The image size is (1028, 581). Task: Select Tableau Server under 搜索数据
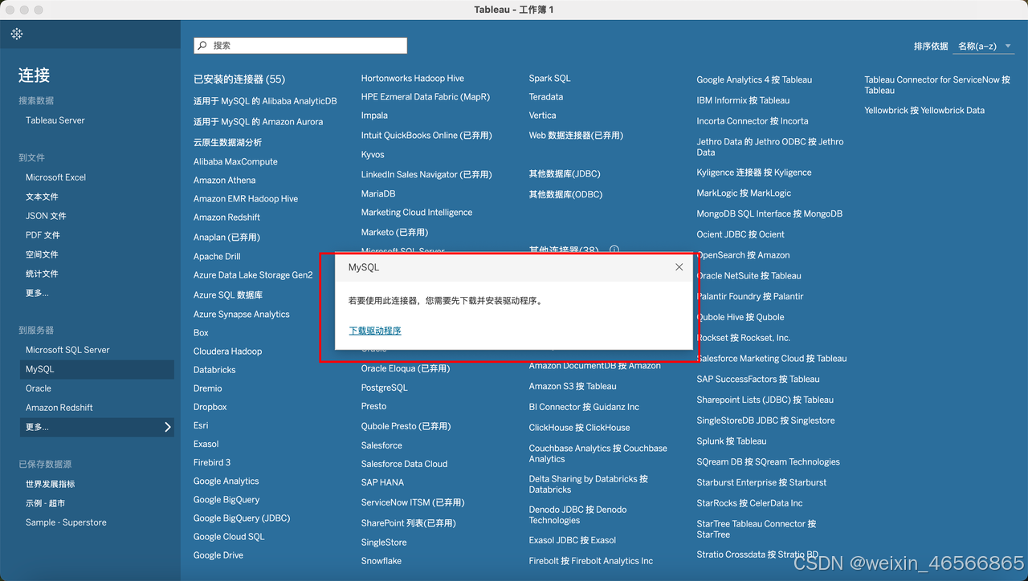pos(55,120)
